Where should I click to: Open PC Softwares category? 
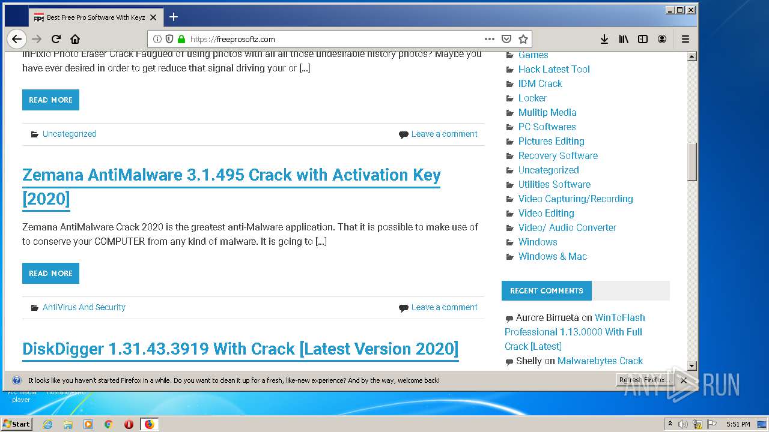[547, 127]
